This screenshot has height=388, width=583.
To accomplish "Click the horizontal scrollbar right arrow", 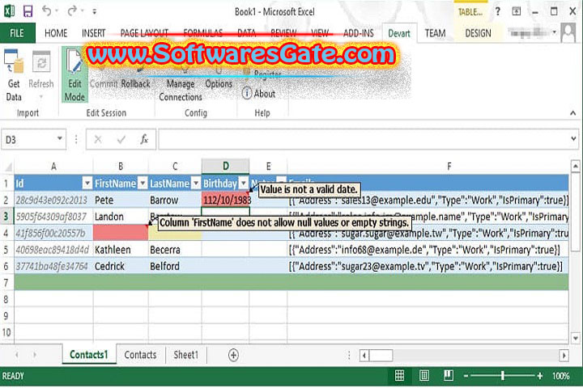I will pyautogui.click(x=564, y=356).
